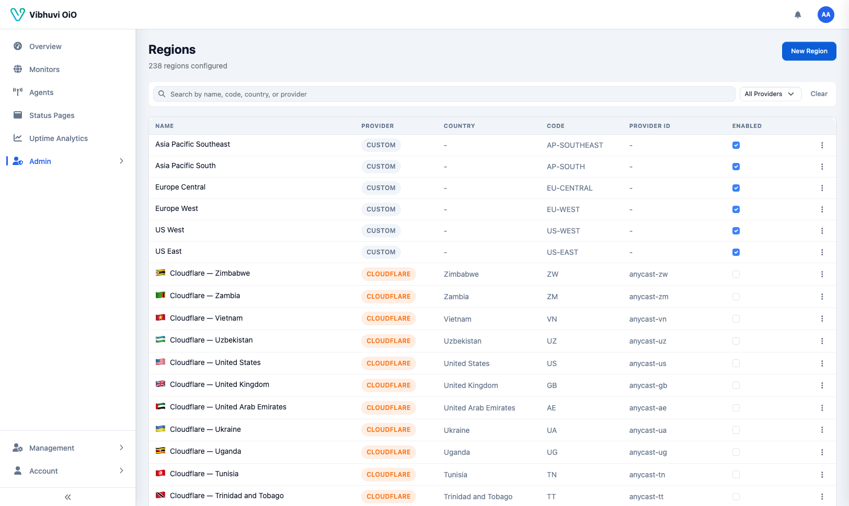Enable the Cloudflare — United Arab Emirates region

coord(736,408)
